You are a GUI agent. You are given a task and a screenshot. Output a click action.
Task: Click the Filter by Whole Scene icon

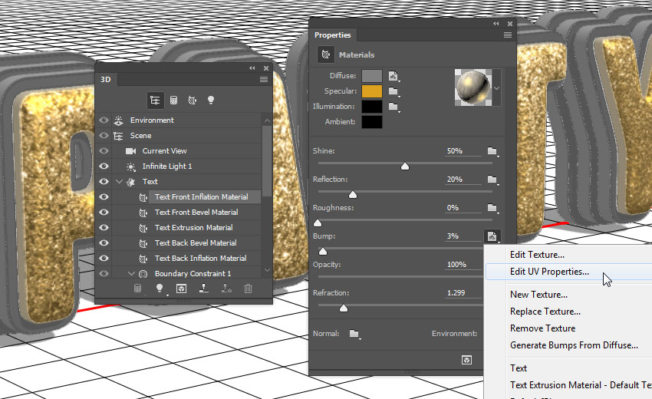(x=156, y=101)
